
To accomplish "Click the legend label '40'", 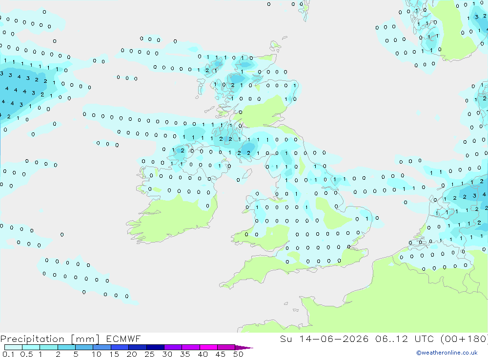I will 203,354.
